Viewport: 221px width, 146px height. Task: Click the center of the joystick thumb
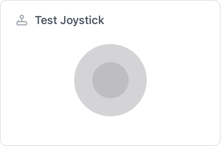point(110,80)
